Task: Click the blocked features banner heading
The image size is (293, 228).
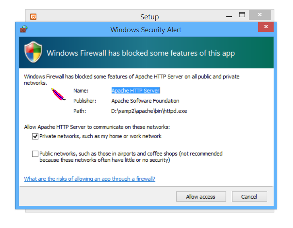Action: [x=141, y=53]
